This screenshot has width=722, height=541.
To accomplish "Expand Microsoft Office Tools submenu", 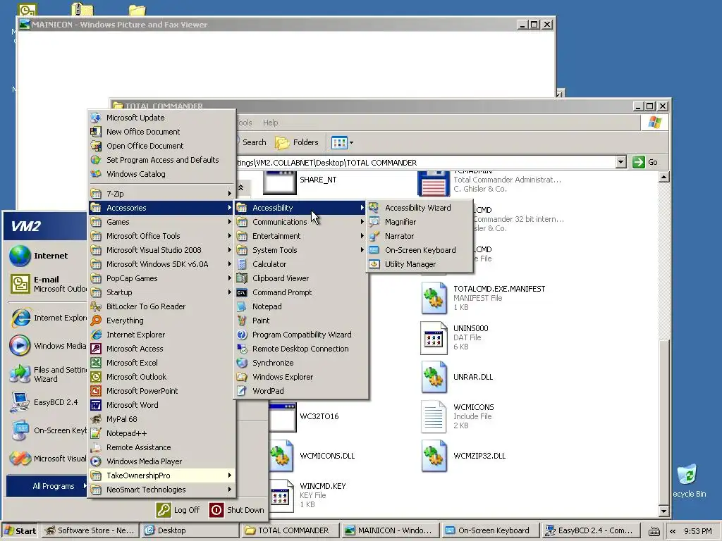I will point(161,236).
